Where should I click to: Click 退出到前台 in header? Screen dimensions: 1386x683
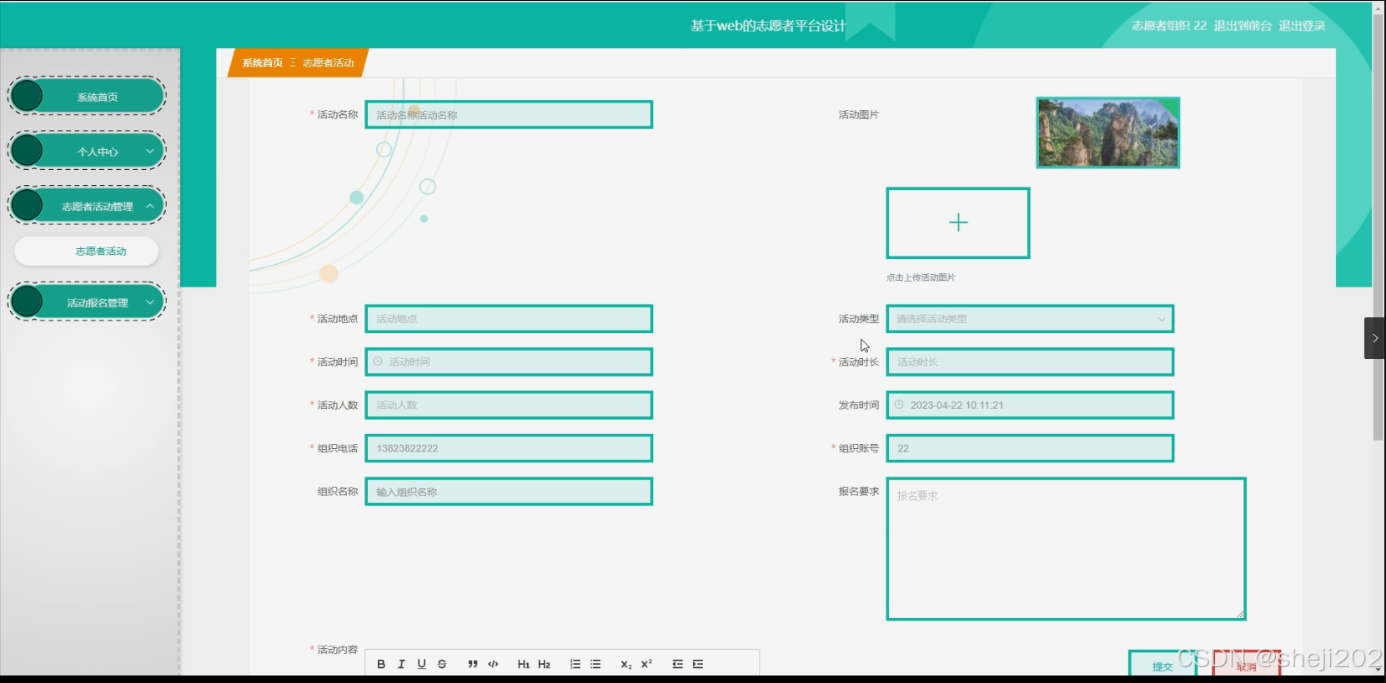pyautogui.click(x=1243, y=26)
